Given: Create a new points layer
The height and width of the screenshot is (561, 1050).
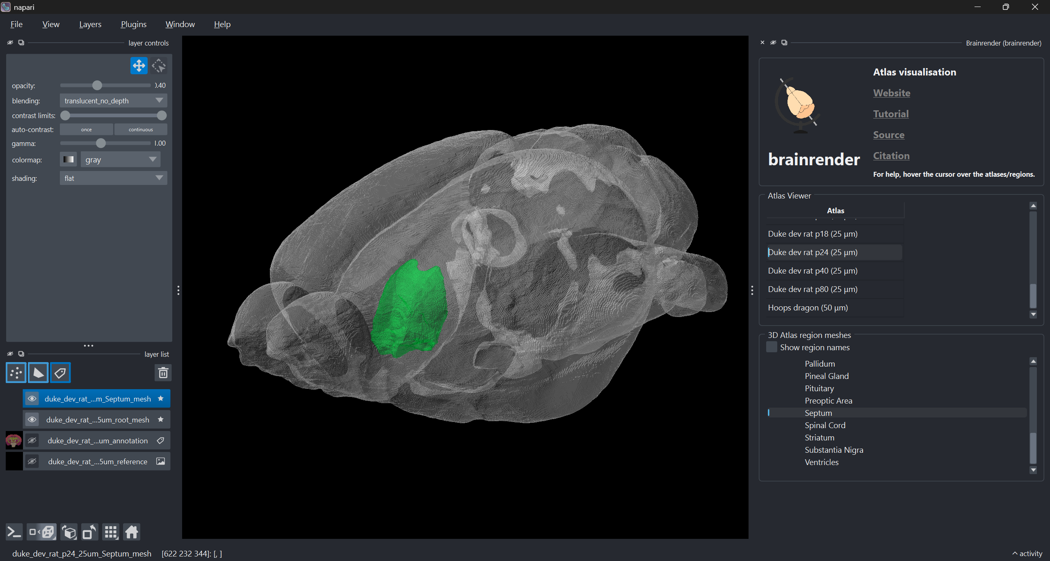Looking at the screenshot, I should coord(16,373).
